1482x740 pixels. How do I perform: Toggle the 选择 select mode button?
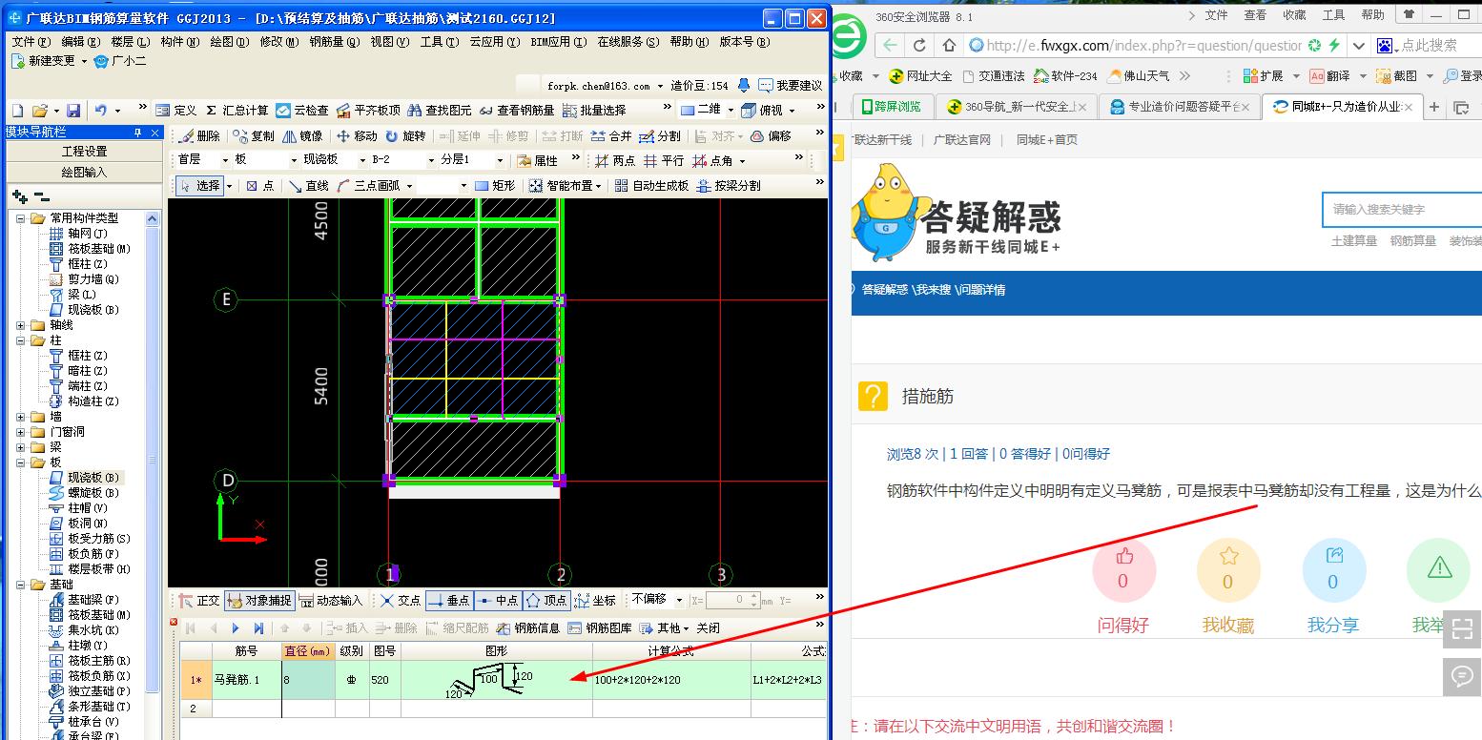coord(200,186)
